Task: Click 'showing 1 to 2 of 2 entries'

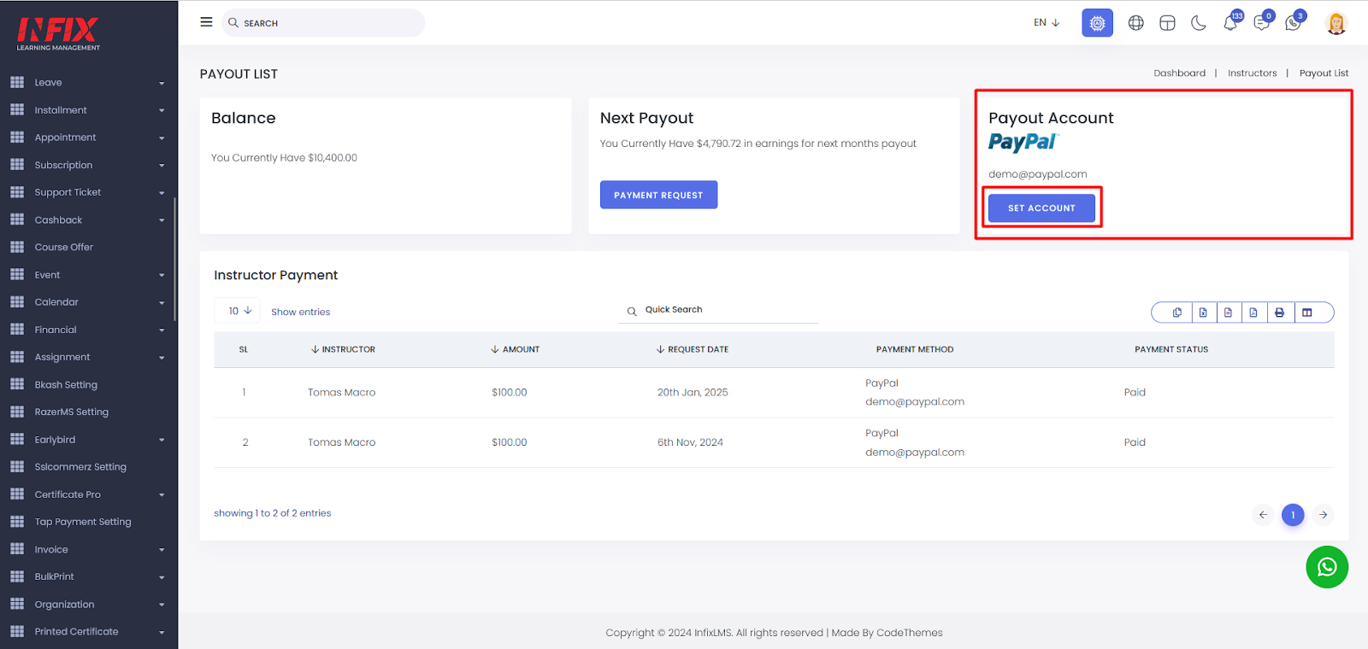Action: point(273,513)
